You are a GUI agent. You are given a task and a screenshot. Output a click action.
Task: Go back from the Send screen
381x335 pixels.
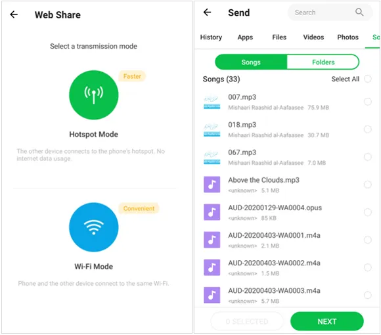click(x=208, y=12)
